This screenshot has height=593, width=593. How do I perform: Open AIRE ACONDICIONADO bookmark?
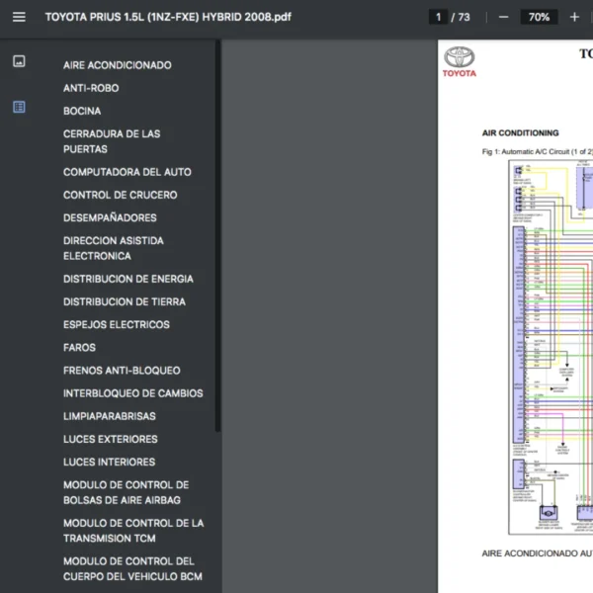[117, 65]
